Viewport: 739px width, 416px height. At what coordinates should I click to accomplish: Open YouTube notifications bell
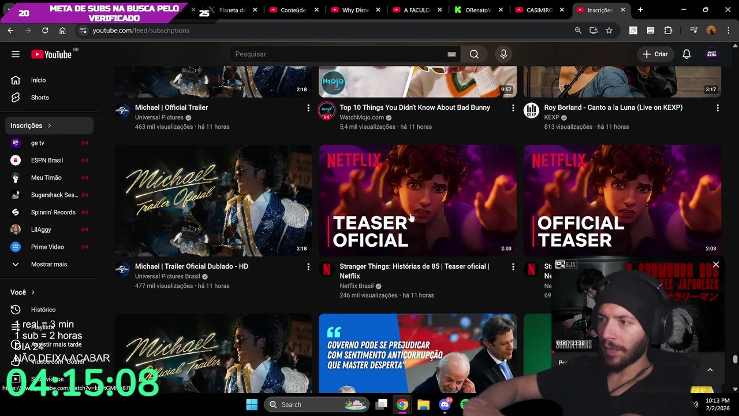686,54
